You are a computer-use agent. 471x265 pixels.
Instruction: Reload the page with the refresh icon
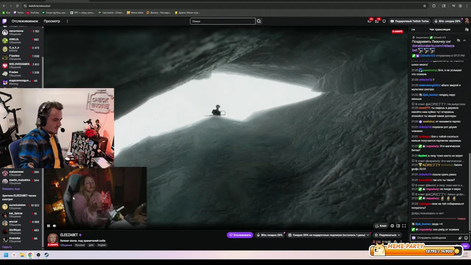17,6
